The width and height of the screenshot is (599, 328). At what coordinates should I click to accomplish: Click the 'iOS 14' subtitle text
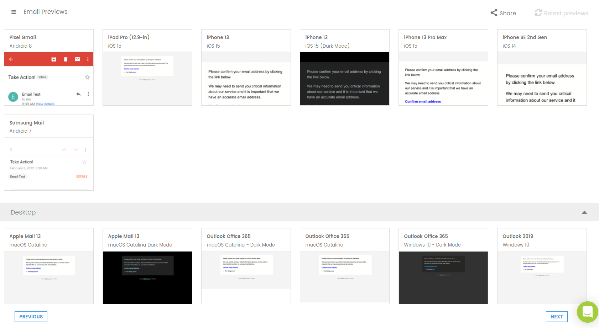click(x=509, y=46)
